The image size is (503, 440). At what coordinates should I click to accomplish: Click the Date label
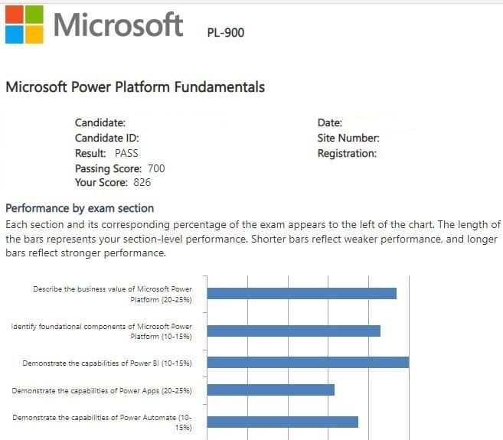click(329, 122)
